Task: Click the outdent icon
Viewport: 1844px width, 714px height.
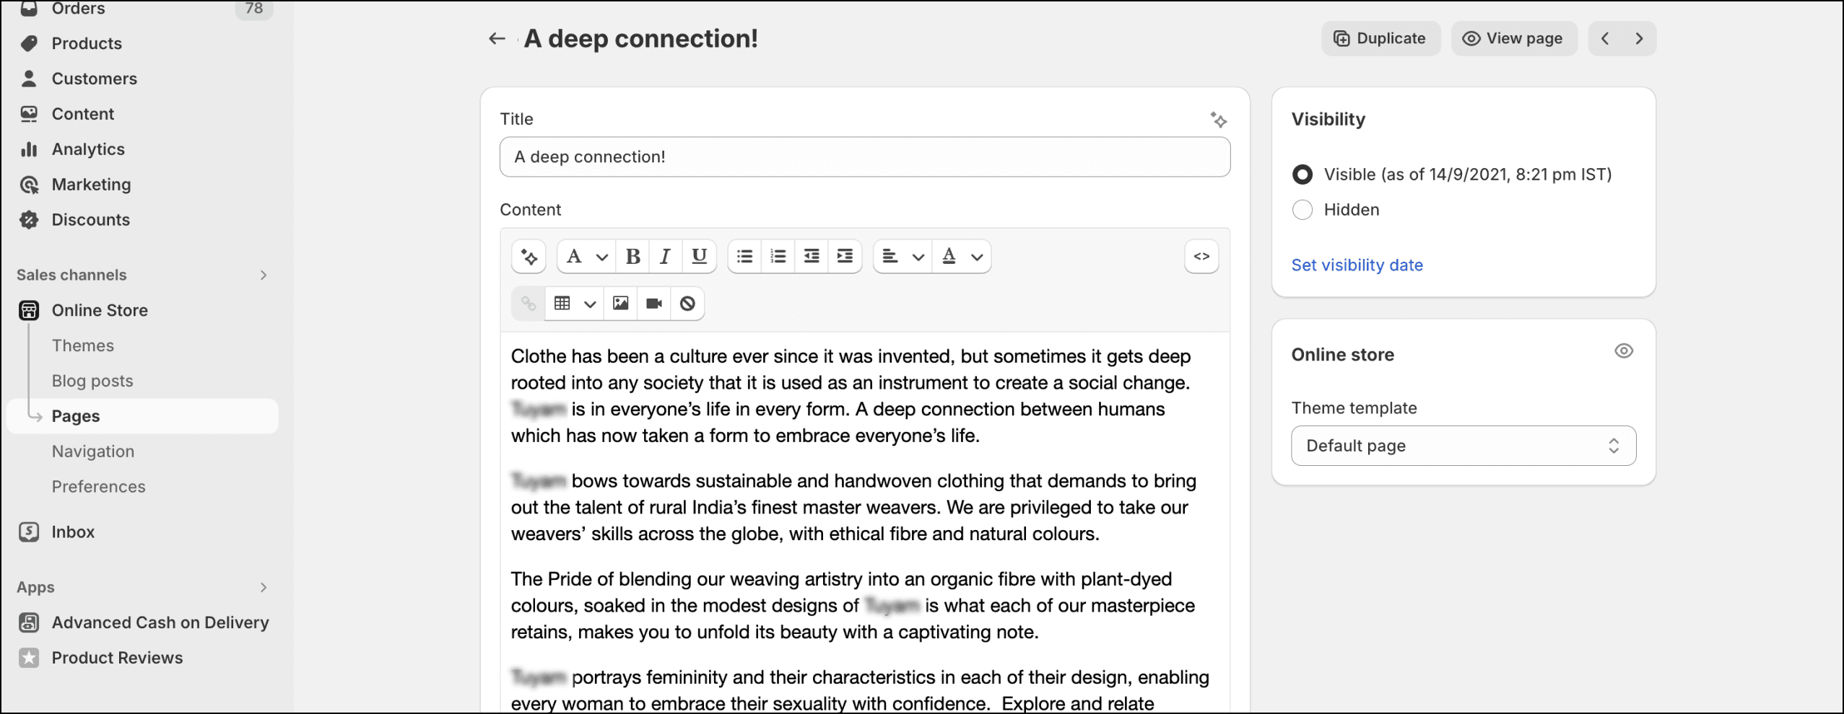Action: coord(812,256)
